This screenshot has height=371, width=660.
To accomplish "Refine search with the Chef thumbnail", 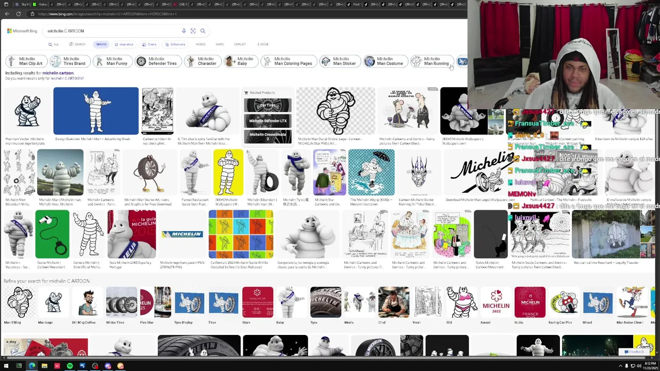I will (393, 302).
